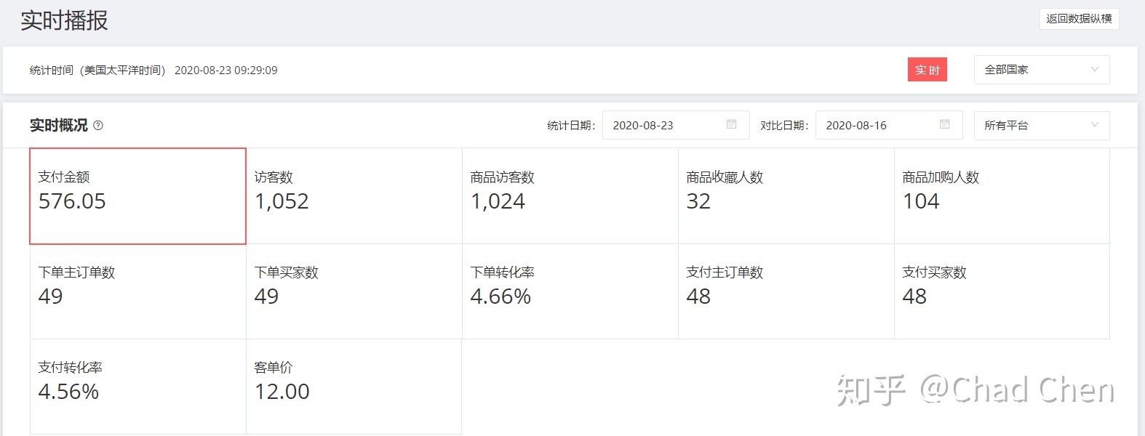Select the 客单价 metric card

click(354, 387)
